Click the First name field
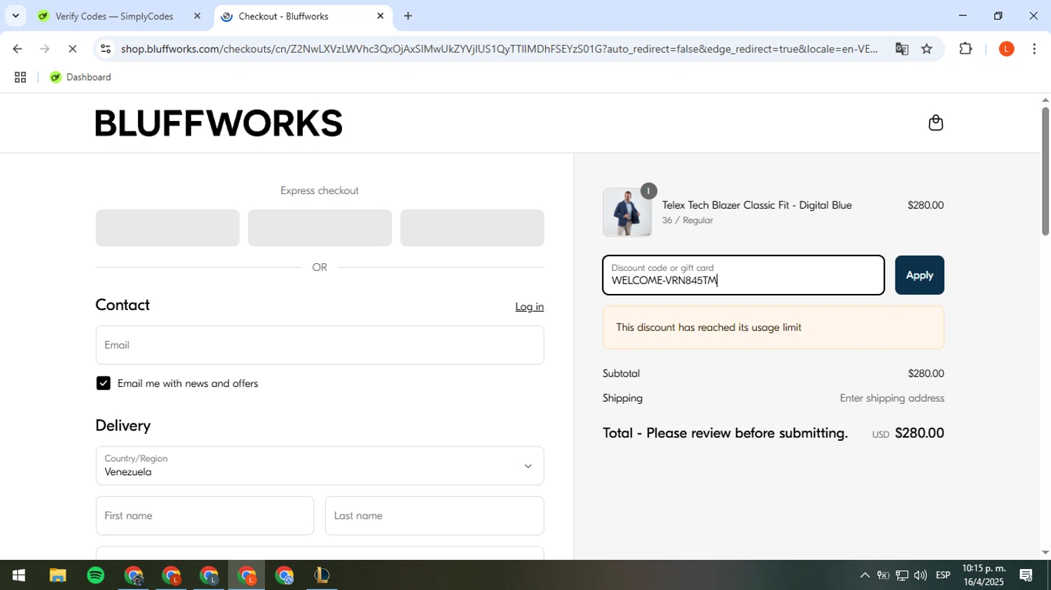 pos(205,516)
